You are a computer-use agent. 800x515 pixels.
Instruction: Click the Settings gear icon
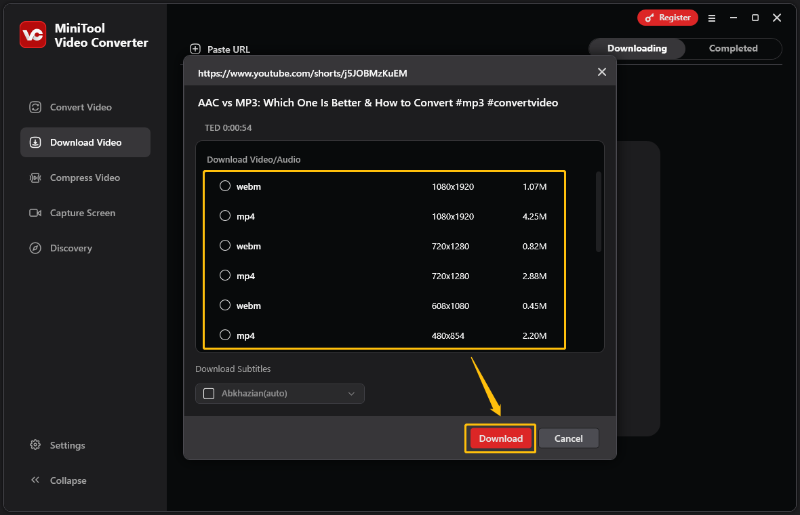[x=35, y=445]
